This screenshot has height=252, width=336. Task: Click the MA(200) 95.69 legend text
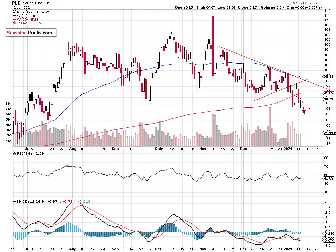coord(27,19)
